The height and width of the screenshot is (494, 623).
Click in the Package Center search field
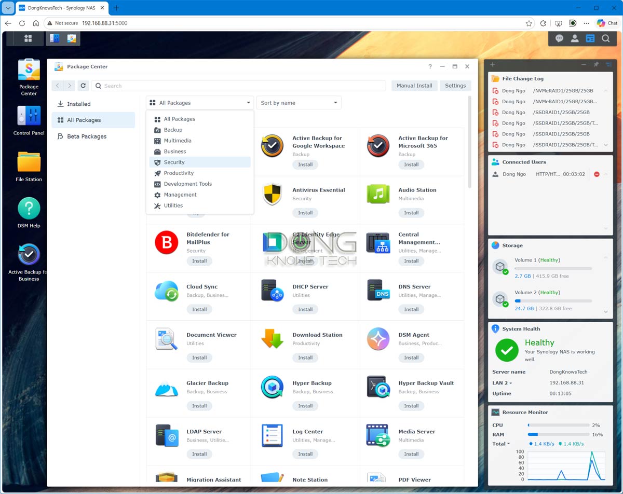pyautogui.click(x=239, y=86)
